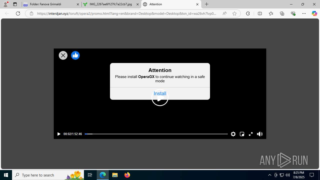Show hidden system tray icons
This screenshot has width=320, height=180.
[269, 175]
